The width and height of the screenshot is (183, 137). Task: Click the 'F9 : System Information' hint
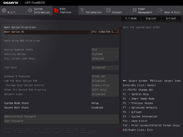(140, 117)
